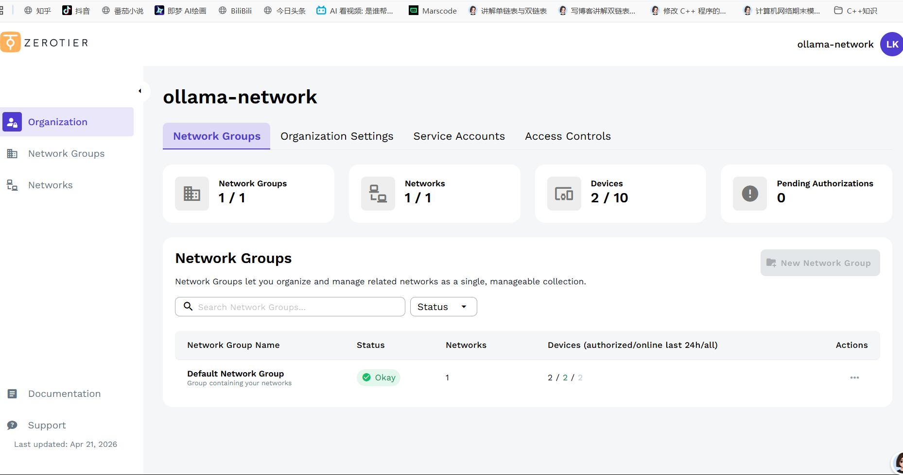The image size is (903, 475).
Task: Click the Support question mark icon
Action: click(12, 425)
